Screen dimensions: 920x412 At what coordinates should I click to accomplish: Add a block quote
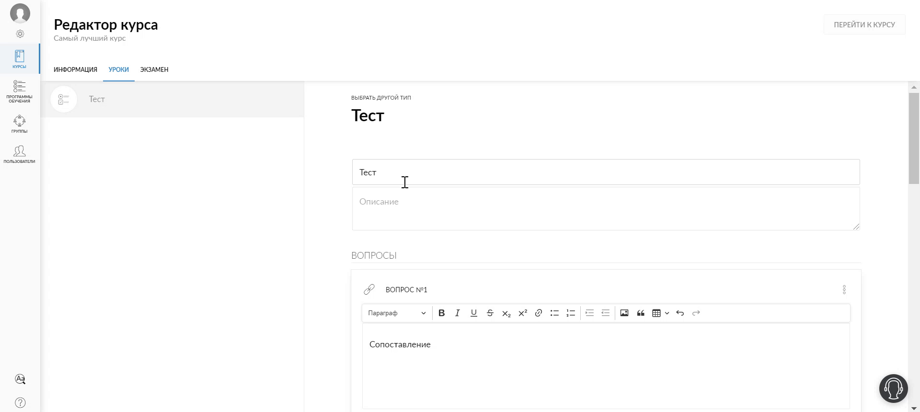pyautogui.click(x=641, y=313)
